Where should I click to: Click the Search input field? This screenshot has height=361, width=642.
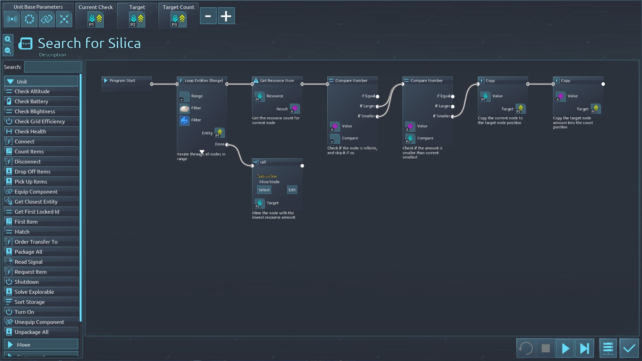[52, 67]
